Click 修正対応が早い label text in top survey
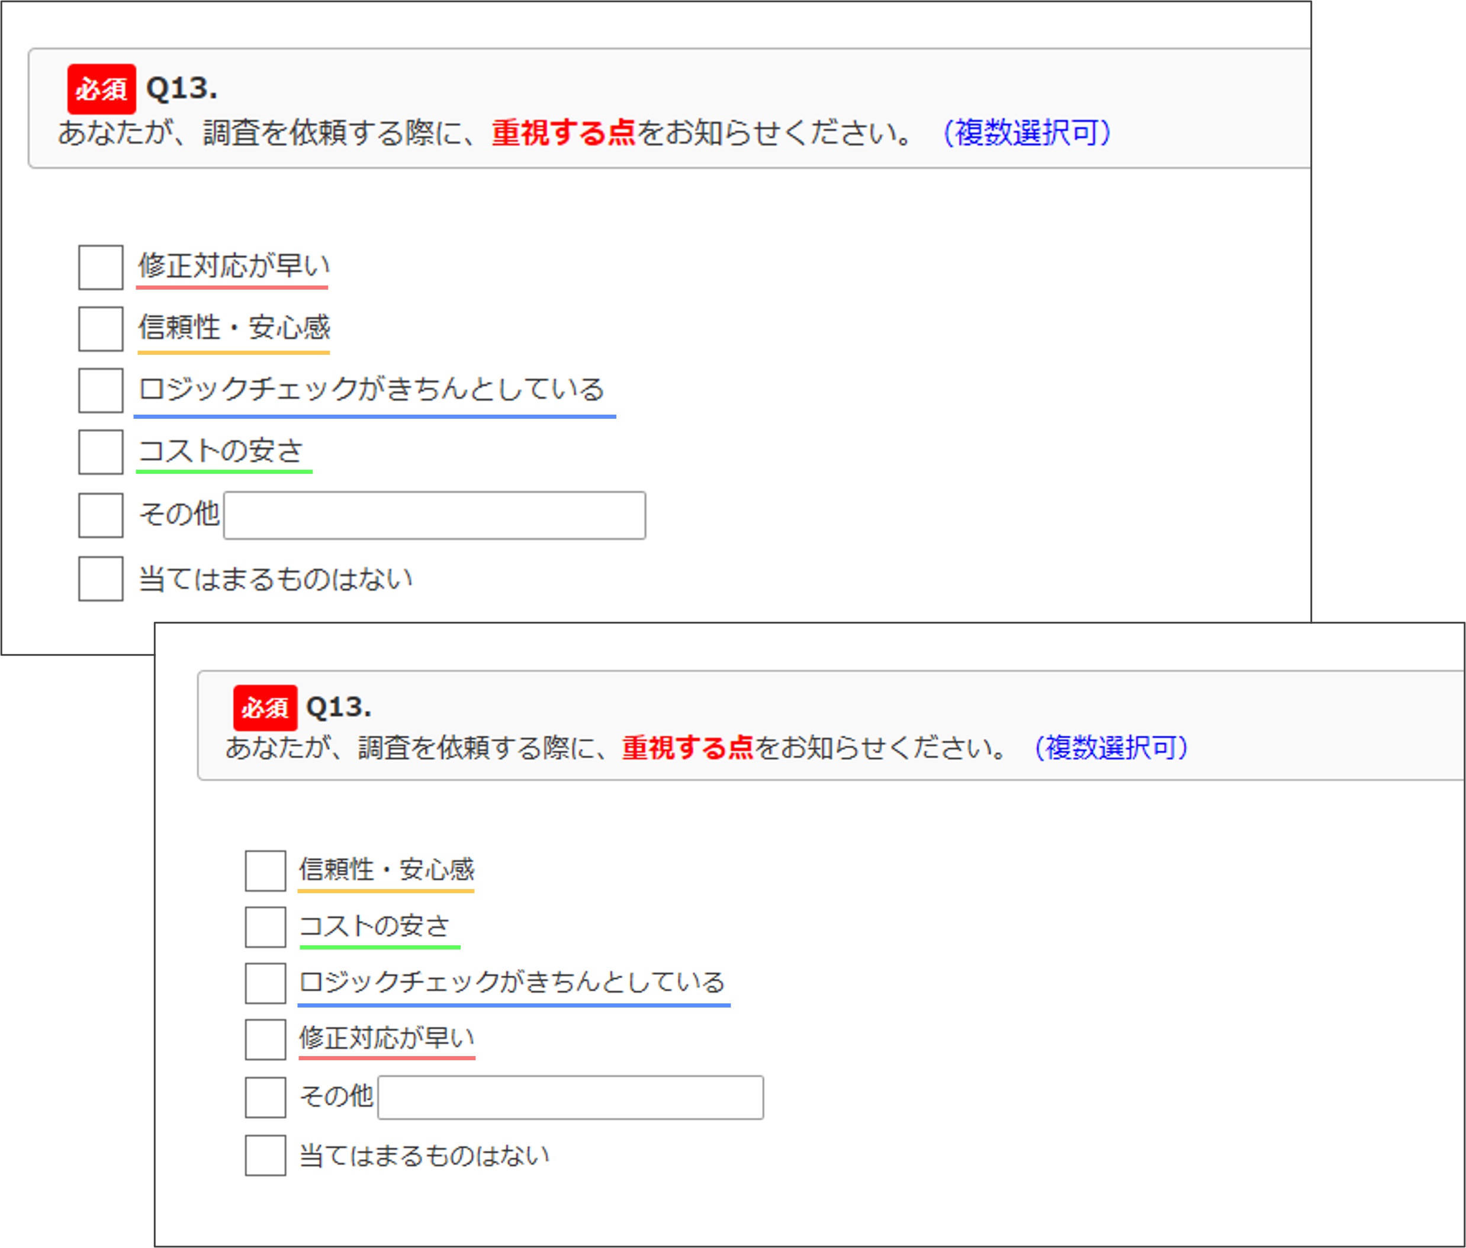This screenshot has width=1466, height=1248. tap(233, 266)
